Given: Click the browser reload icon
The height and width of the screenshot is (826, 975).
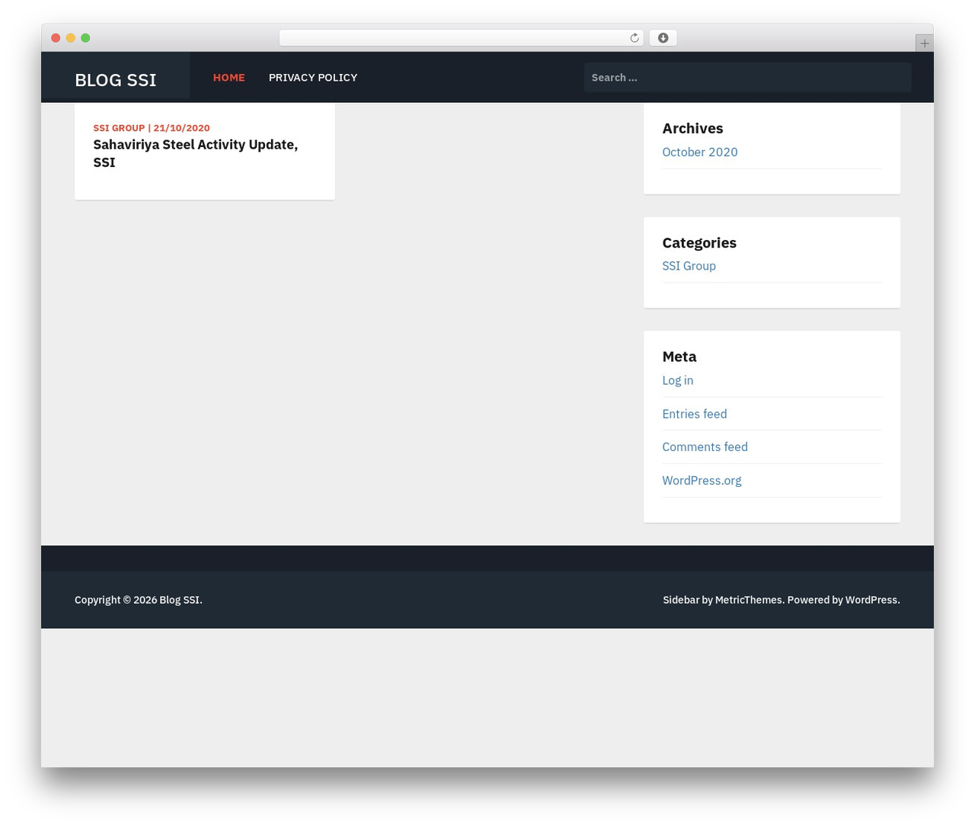Looking at the screenshot, I should (x=634, y=38).
